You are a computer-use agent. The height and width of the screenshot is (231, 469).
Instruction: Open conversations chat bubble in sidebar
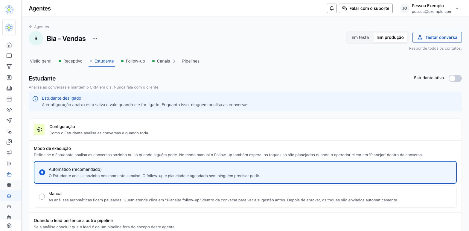click(9, 56)
